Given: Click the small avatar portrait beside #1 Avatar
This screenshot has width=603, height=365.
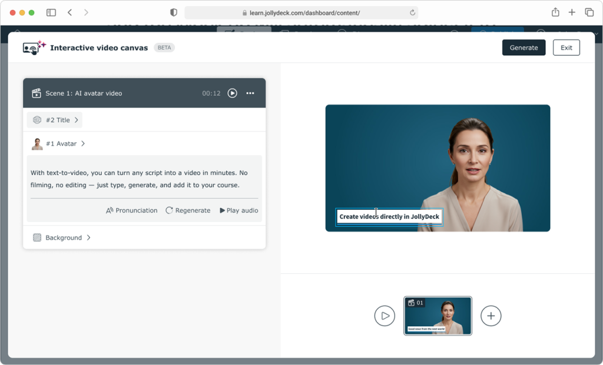Looking at the screenshot, I should click(37, 143).
